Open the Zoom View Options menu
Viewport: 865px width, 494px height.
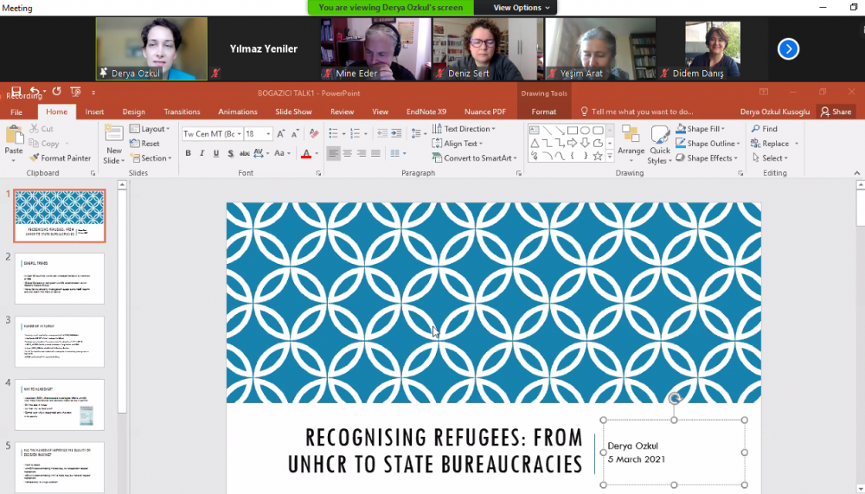tap(522, 8)
